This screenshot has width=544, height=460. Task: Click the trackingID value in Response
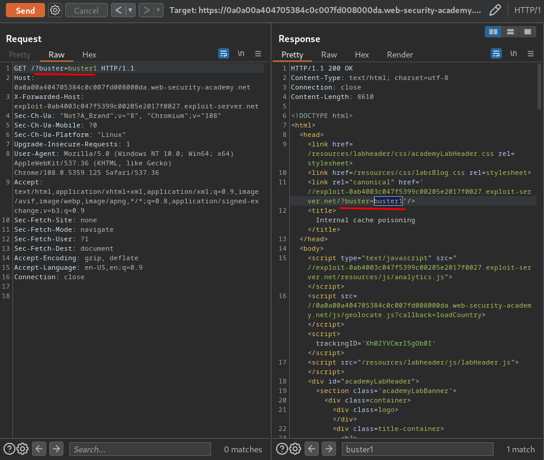pyautogui.click(x=398, y=343)
